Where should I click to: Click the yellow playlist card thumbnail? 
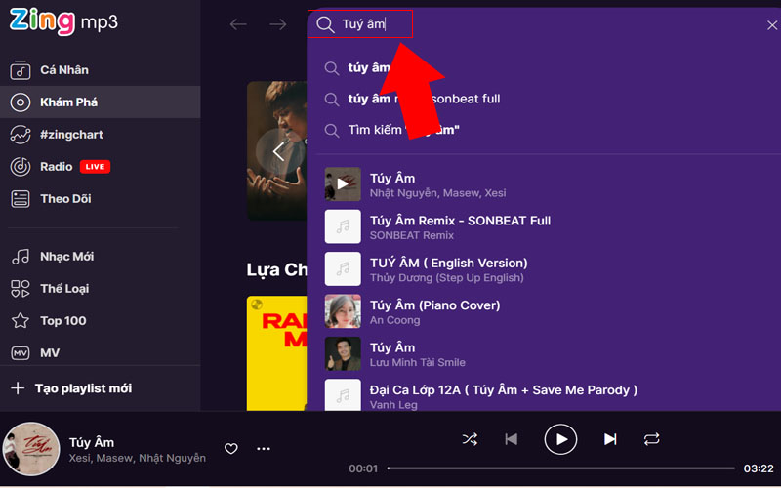[x=277, y=353]
